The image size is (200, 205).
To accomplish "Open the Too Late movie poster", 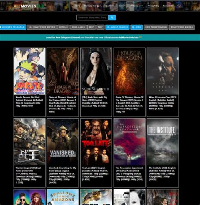I will 96,142.
